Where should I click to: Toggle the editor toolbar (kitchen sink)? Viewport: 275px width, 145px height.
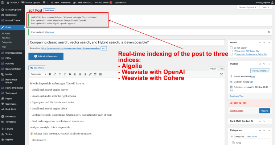coord(100,74)
